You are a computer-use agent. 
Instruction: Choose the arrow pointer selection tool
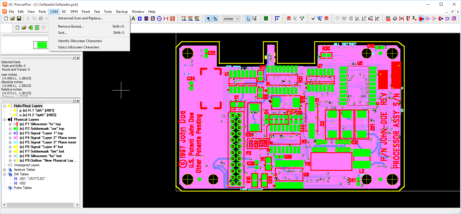pyautogui.click(x=248, y=18)
